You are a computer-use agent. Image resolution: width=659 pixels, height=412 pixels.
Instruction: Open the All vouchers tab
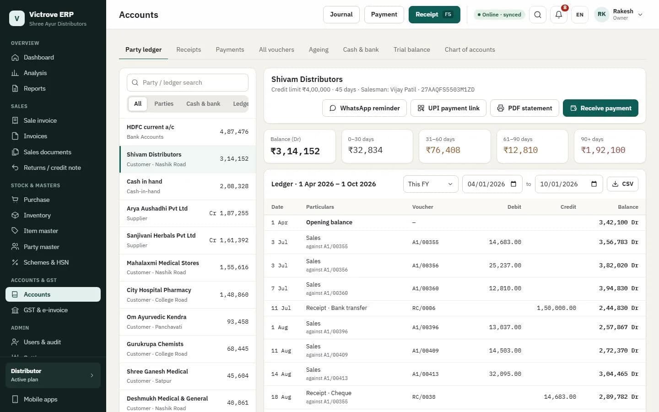click(276, 49)
